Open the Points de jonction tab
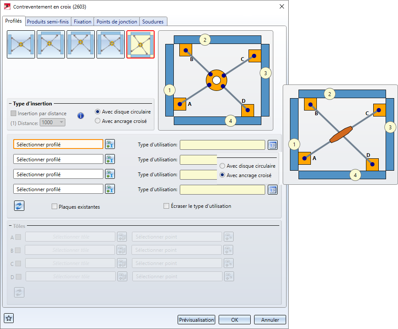This screenshot has height=329, width=398. (x=117, y=22)
